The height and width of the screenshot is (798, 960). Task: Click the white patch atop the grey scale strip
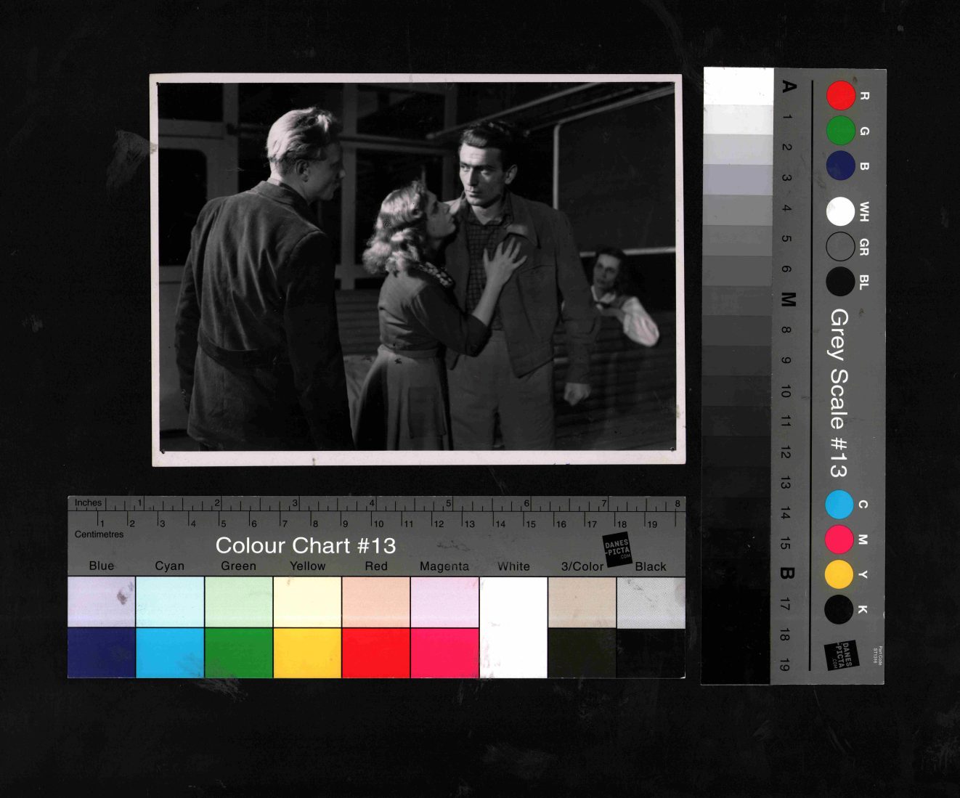tap(738, 86)
